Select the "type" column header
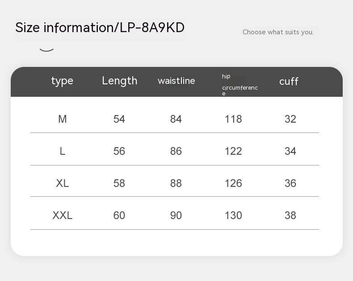Viewport: 353px width, 281px height. coord(62,81)
